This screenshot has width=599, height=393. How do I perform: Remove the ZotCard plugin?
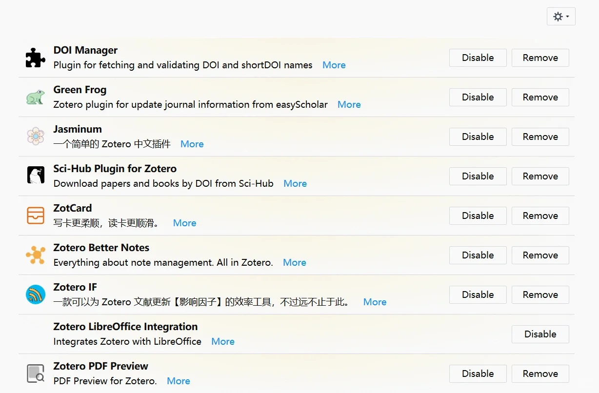pos(540,216)
